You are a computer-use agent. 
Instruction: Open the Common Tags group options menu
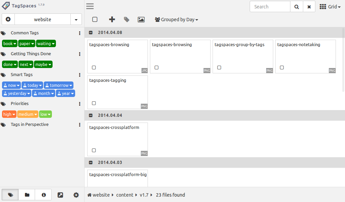pyautogui.click(x=80, y=33)
